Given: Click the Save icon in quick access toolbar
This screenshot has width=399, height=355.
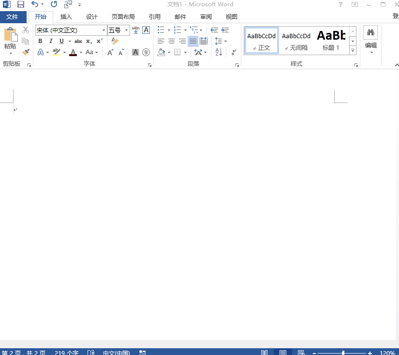Looking at the screenshot, I should click(21, 4).
